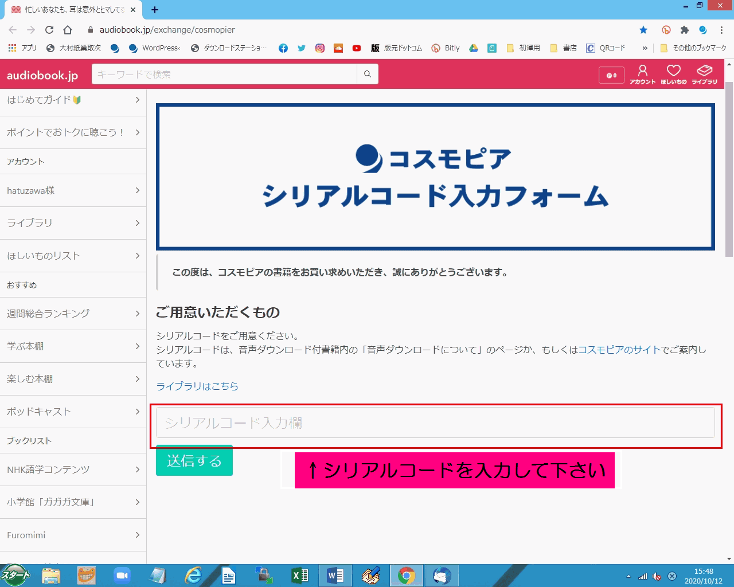Expand ポッドキャスト sidebar item
Viewport: 734px width, 587px height.
tap(73, 412)
